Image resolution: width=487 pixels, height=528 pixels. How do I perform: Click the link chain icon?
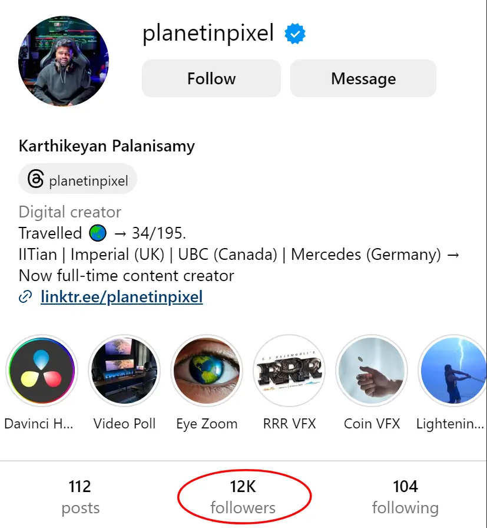[x=25, y=297]
